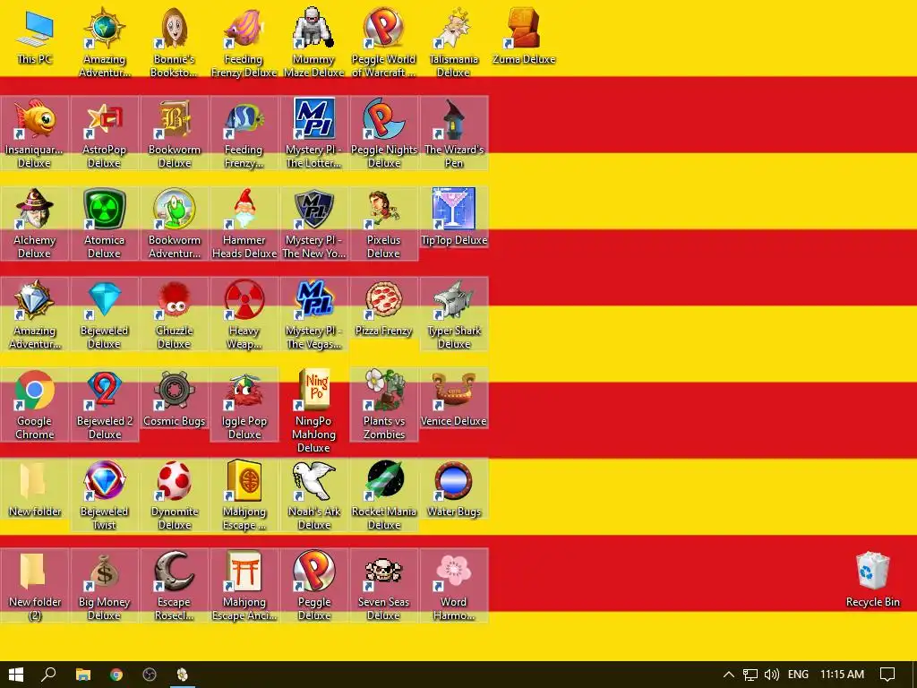Select the TipTop Deluxe cocktail icon
Screen dimensions: 917x688
454,217
